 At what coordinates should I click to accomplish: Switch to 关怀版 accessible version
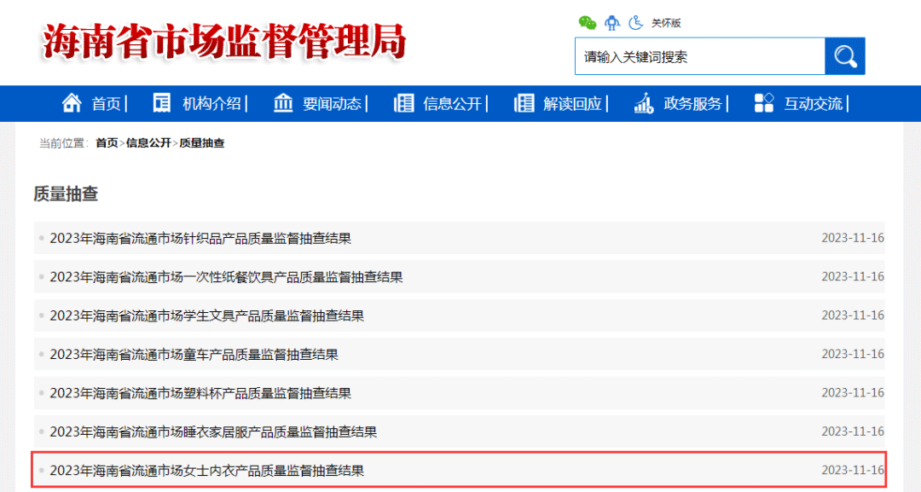[666, 23]
